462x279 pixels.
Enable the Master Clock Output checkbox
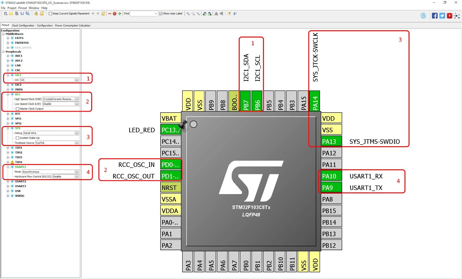(17, 109)
